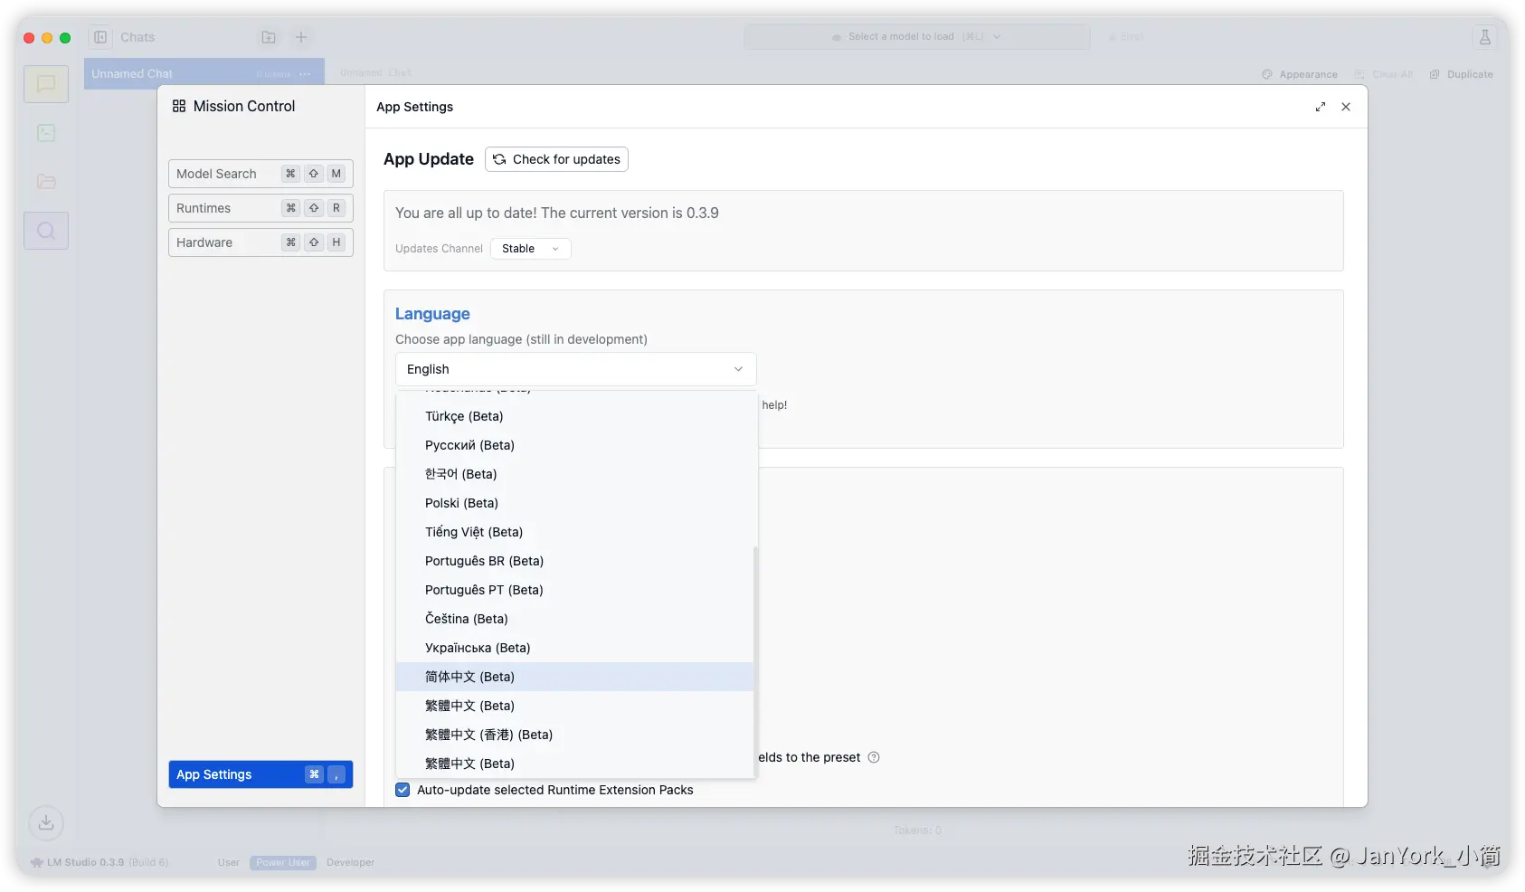1525x892 pixels.
Task: Collapse the English language dropdown
Action: point(575,369)
